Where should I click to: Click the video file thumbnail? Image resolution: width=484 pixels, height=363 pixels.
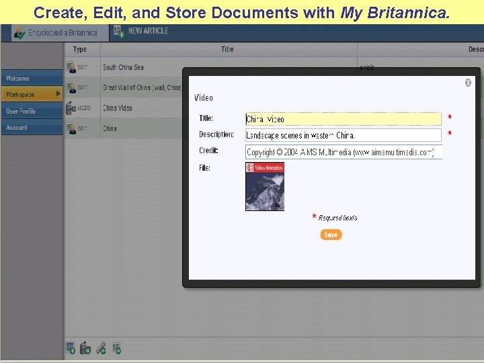[265, 186]
